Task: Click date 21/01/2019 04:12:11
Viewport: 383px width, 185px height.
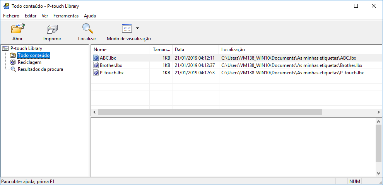Action: click(195, 58)
